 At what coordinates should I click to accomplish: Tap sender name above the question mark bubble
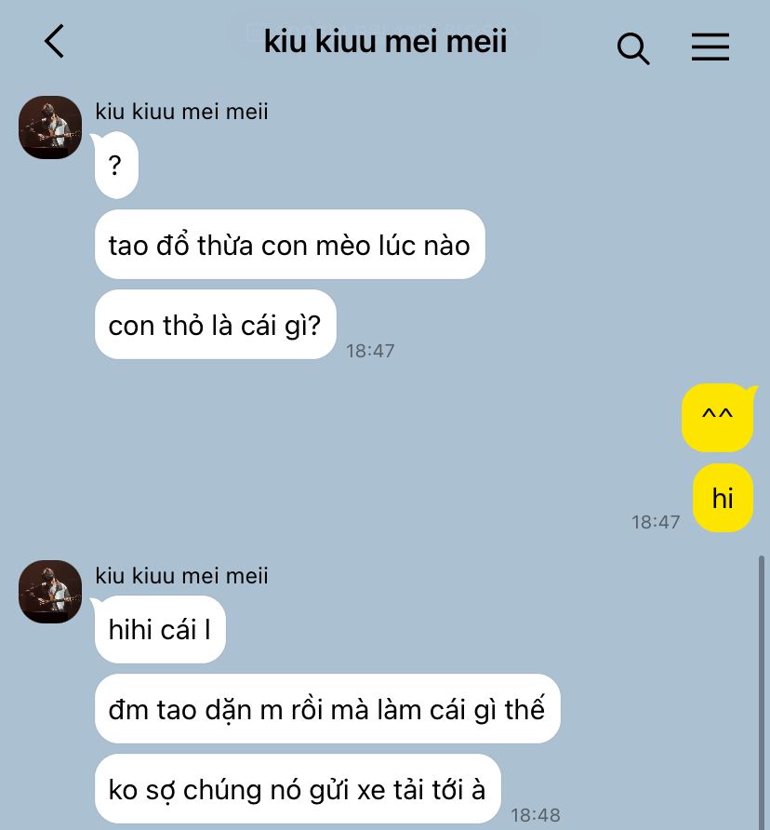181,112
